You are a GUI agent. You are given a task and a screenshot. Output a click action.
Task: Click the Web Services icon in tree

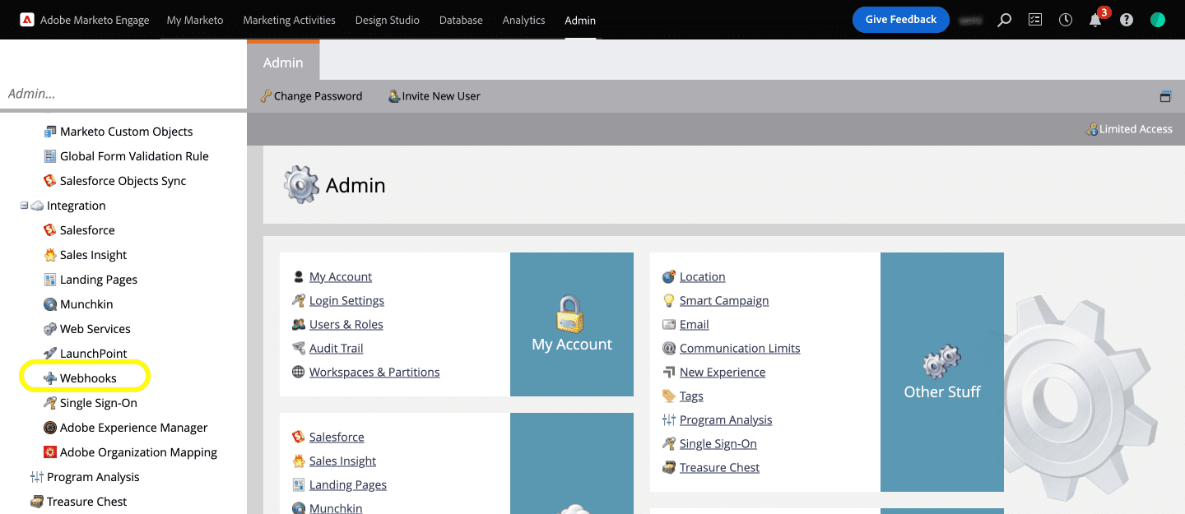click(x=50, y=329)
